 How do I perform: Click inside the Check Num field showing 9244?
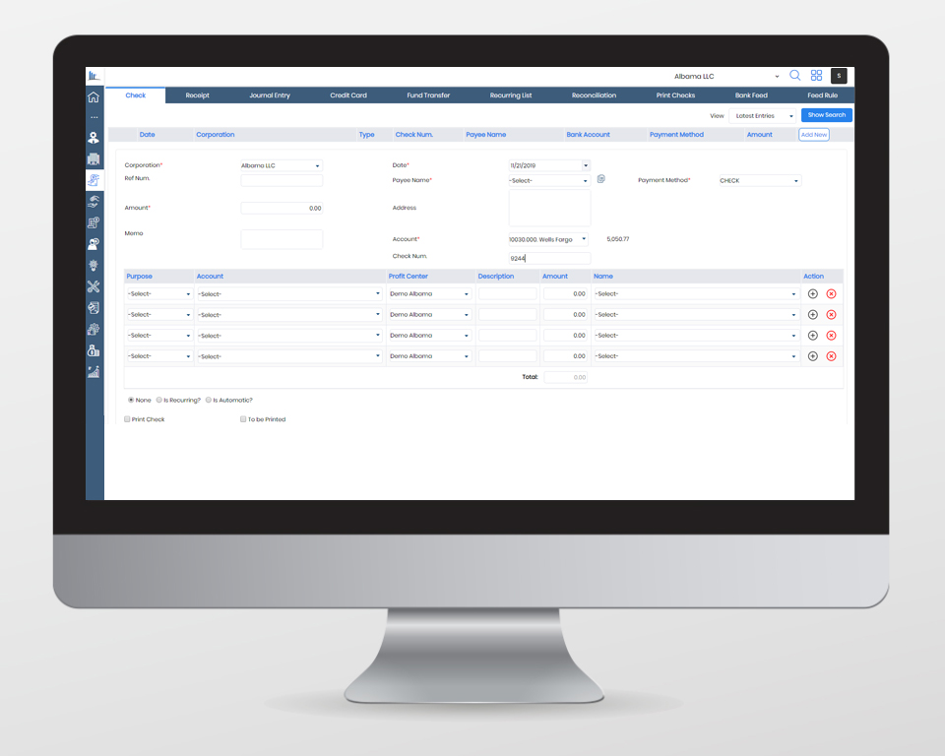pos(547,257)
